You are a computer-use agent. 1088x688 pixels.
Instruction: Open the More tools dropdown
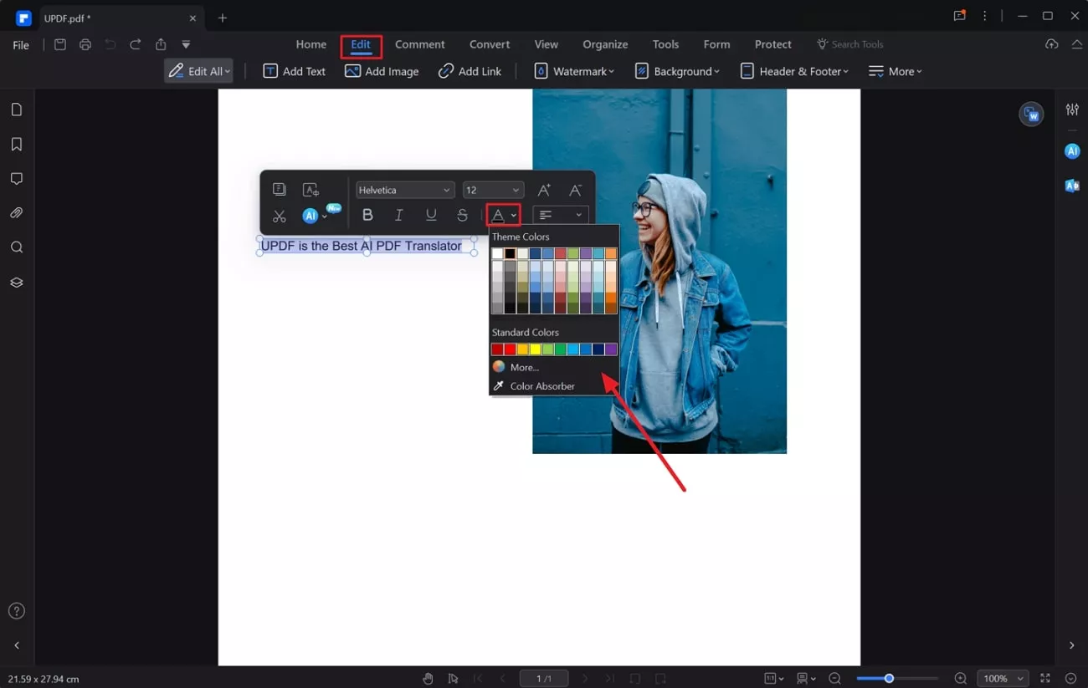pos(896,71)
